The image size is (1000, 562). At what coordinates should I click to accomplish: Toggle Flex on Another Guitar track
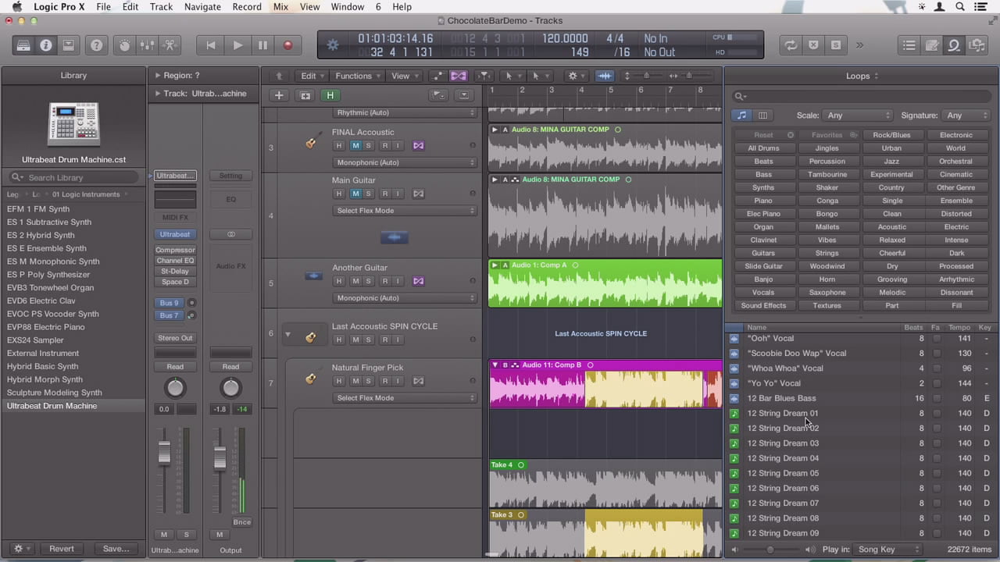(419, 281)
